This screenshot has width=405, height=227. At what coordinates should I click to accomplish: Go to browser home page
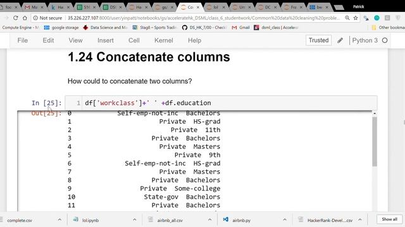(25, 18)
